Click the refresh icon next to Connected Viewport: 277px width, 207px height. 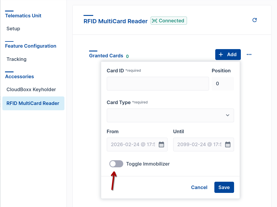click(x=255, y=20)
